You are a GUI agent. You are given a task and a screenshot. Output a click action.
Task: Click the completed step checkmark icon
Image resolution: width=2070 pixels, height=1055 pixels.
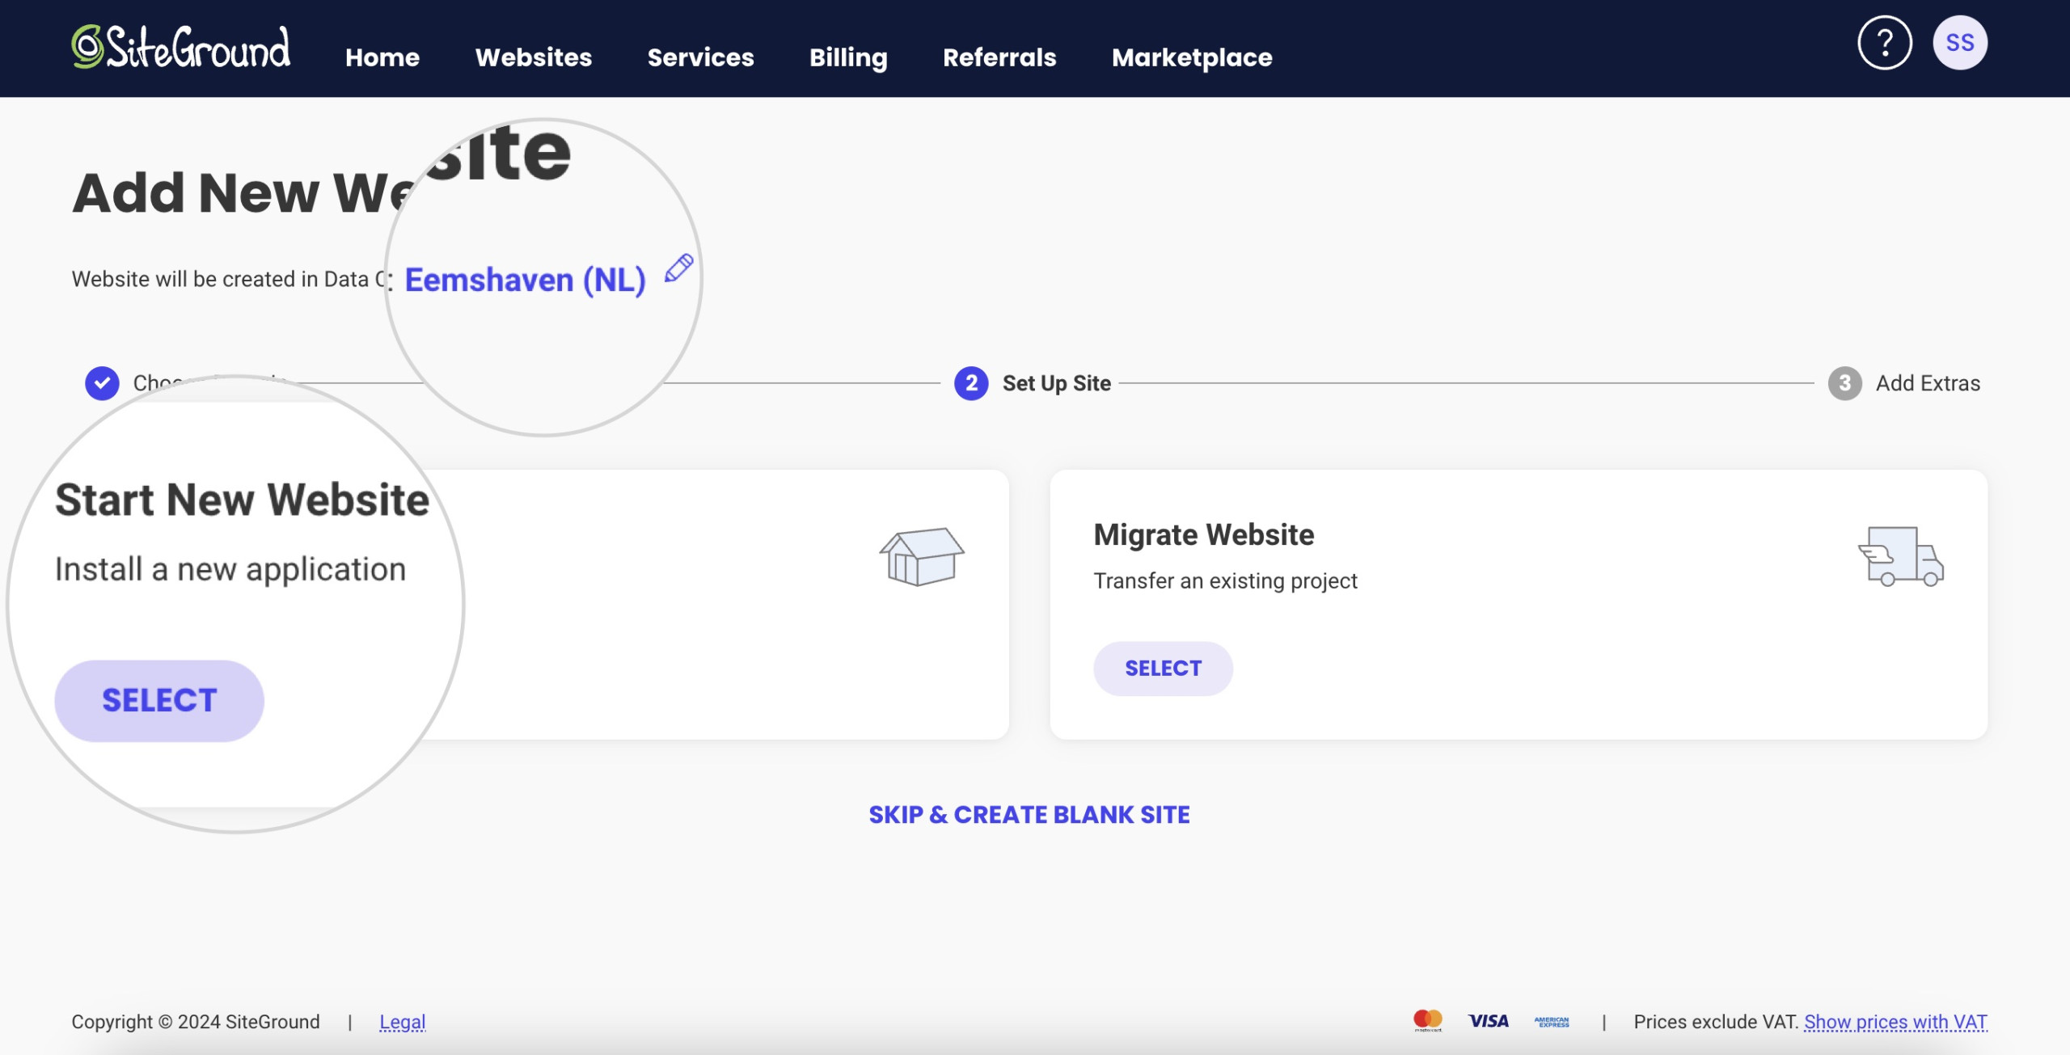coord(102,383)
